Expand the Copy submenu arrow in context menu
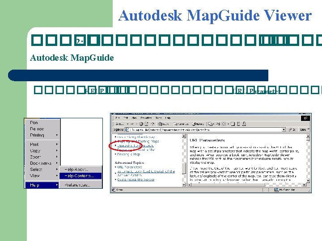The width and height of the screenshot is (322, 241). (x=57, y=150)
